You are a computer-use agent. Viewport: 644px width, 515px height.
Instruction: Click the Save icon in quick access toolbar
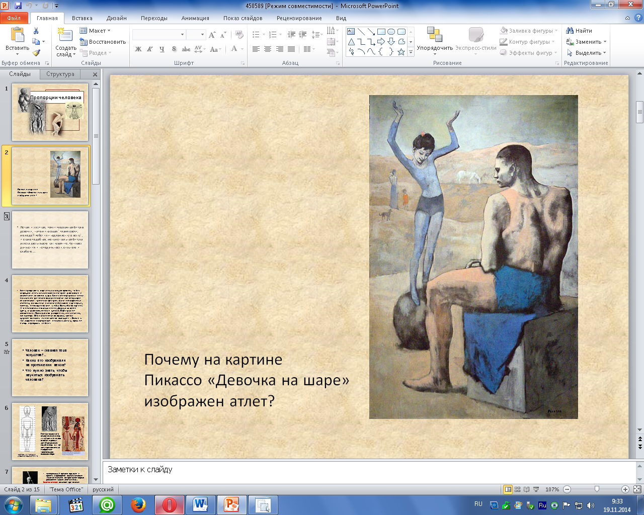(18, 6)
